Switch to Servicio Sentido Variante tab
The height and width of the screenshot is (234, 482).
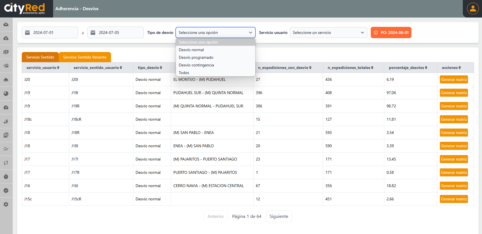point(85,57)
